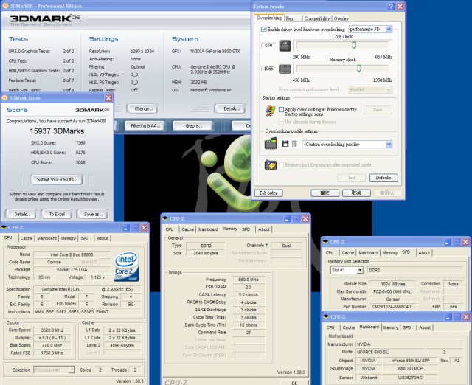Click the overclocking profile clapperboard icon
The image size is (472, 385).
(x=271, y=143)
